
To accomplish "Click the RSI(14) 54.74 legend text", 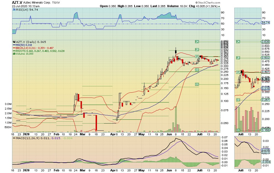I will (x=27, y=10).
